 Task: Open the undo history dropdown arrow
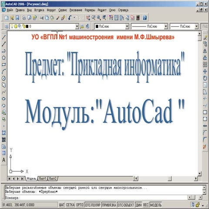pos(74,18)
